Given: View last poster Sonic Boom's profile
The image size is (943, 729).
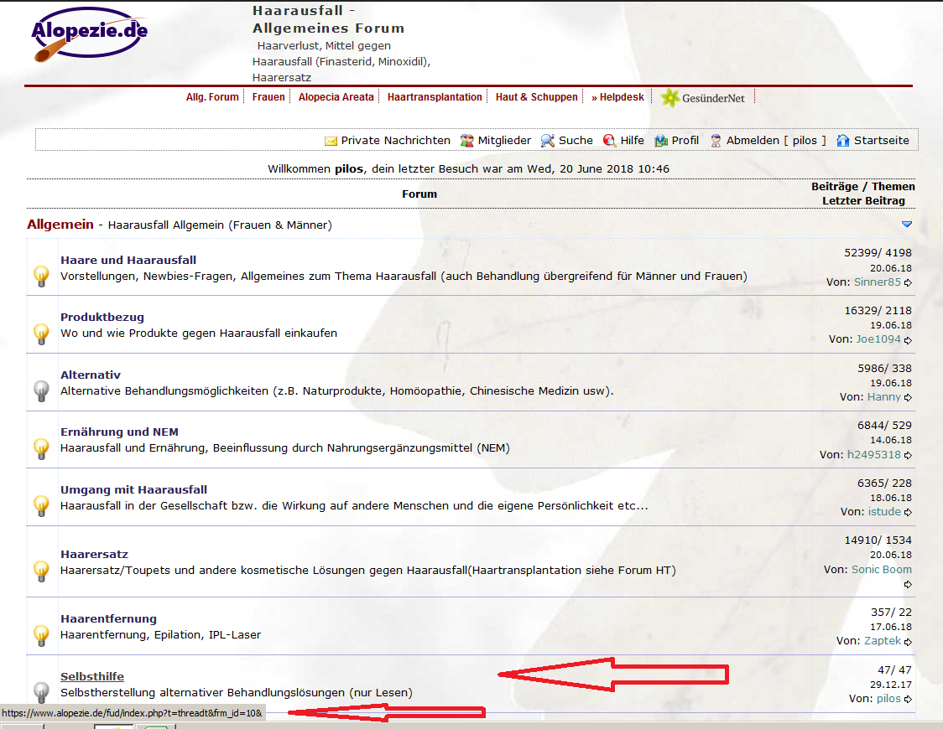Looking at the screenshot, I should point(881,569).
